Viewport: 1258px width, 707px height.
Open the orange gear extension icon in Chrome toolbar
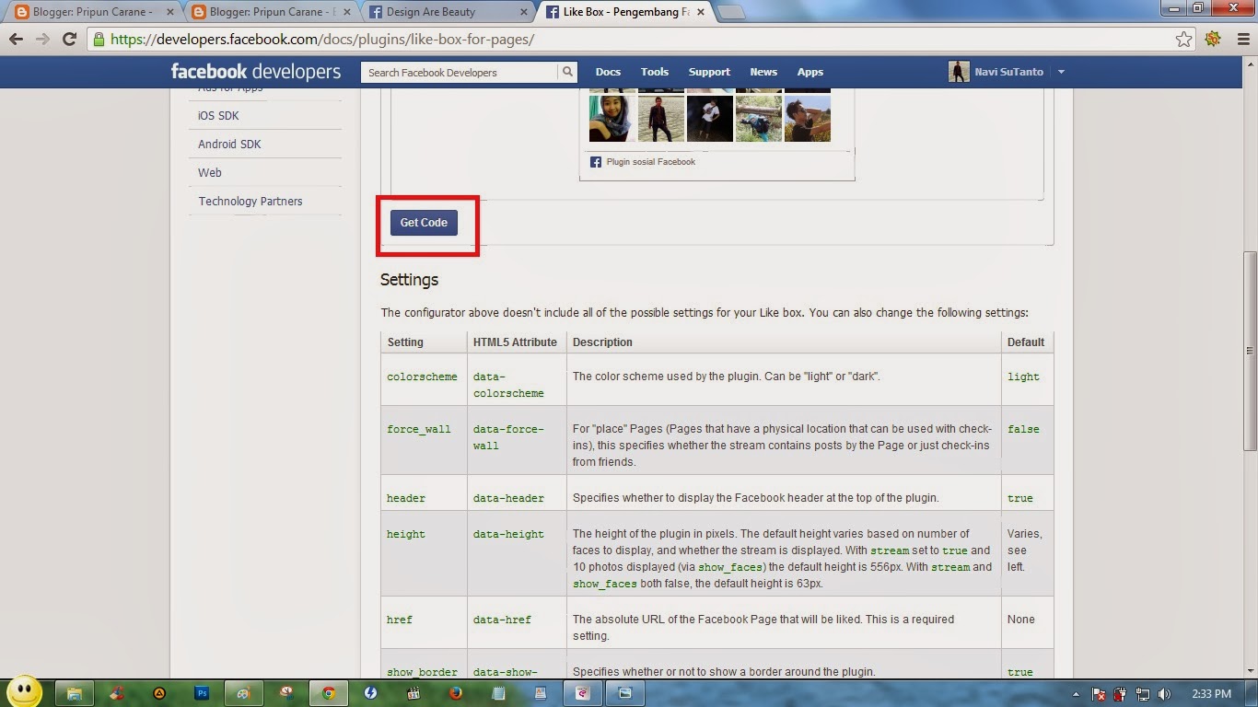point(1213,39)
